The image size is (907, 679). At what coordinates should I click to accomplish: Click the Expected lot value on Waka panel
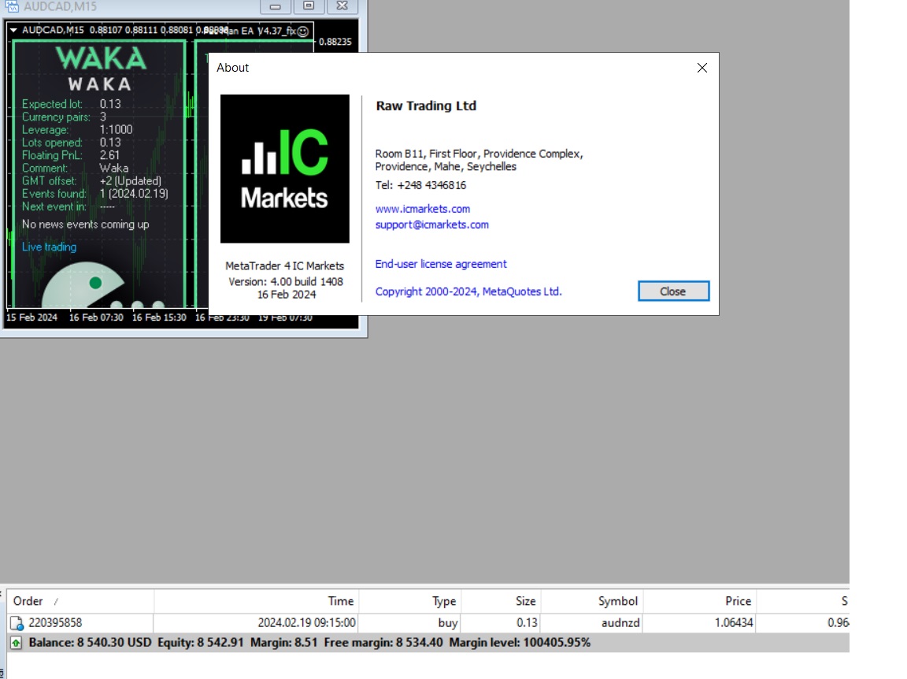[110, 104]
